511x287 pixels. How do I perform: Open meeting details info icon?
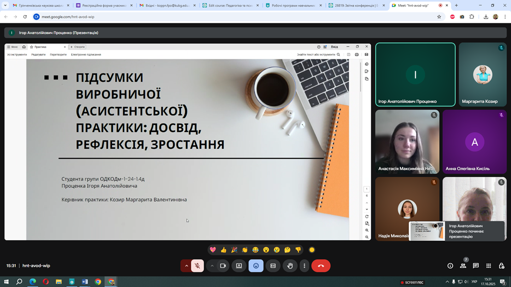tap(450, 266)
